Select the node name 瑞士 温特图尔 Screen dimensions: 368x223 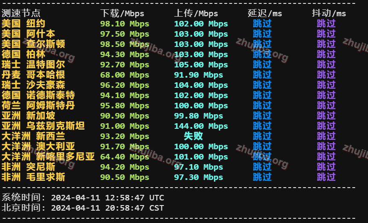(33, 65)
